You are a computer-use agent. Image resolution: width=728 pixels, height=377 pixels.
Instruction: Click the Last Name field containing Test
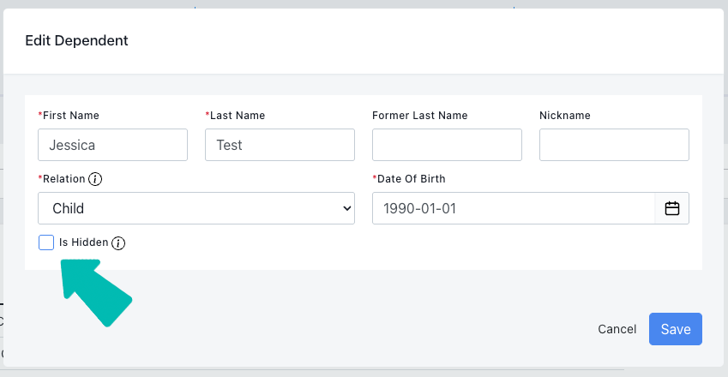tap(280, 145)
